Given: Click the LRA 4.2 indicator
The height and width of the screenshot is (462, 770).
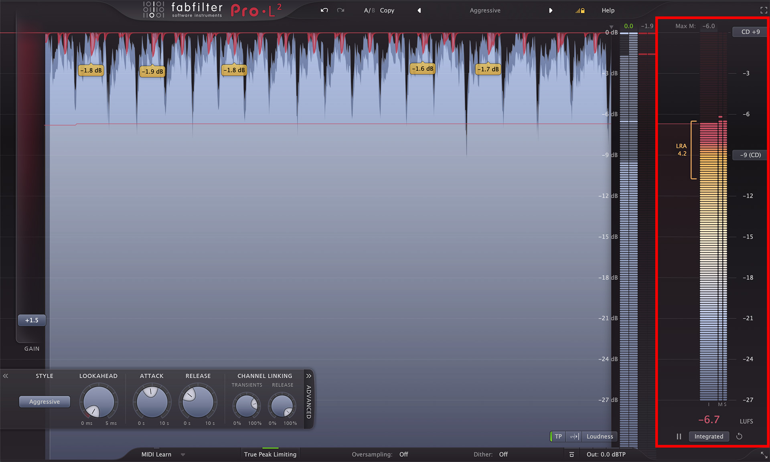Looking at the screenshot, I should pyautogui.click(x=681, y=150).
